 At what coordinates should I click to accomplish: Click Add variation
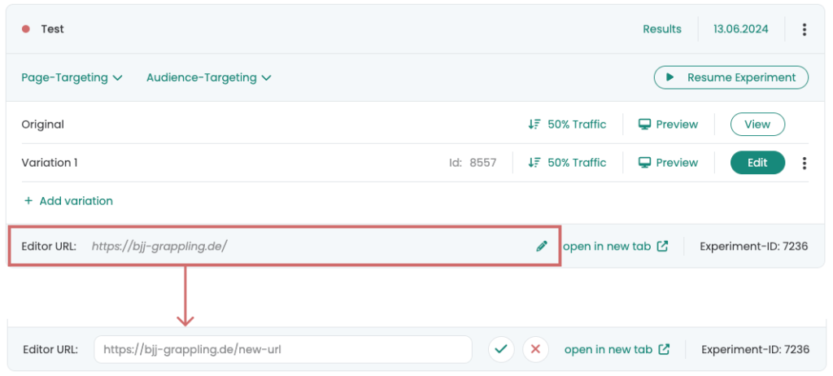click(x=68, y=201)
